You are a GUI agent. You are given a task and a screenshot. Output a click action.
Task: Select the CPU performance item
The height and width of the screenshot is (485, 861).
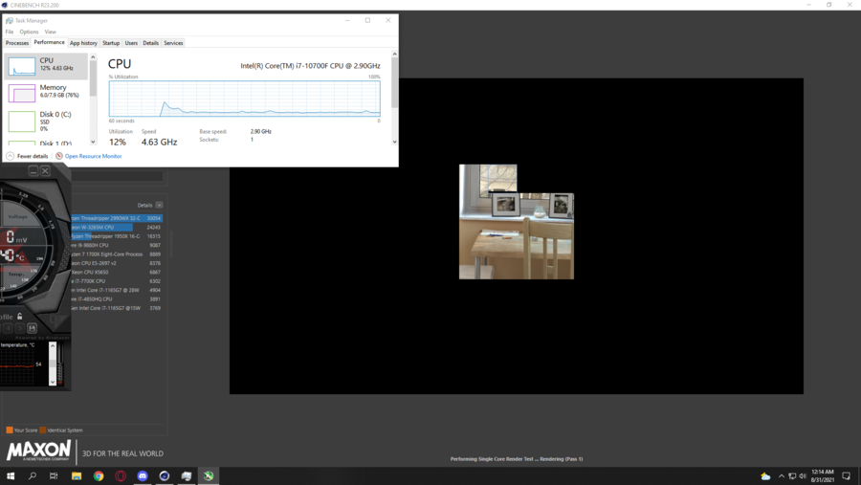[46, 66]
